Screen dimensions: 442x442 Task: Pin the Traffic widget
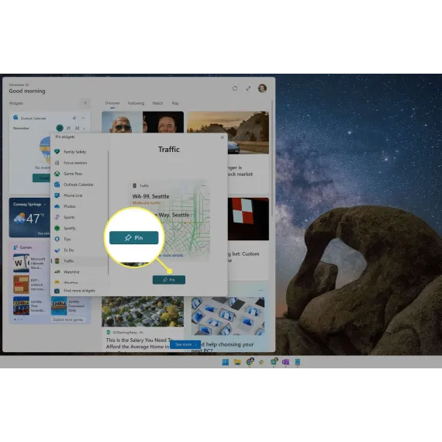tap(169, 280)
